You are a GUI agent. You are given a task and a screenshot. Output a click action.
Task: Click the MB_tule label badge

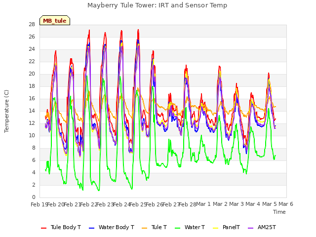(55, 20)
